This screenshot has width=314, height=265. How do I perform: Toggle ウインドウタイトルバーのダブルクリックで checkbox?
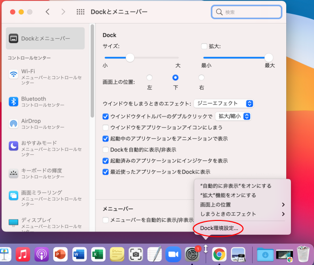(x=105, y=116)
